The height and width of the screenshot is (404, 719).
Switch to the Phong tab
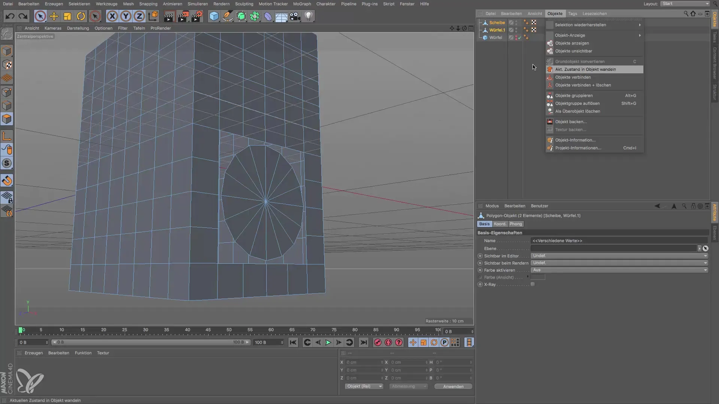516,224
